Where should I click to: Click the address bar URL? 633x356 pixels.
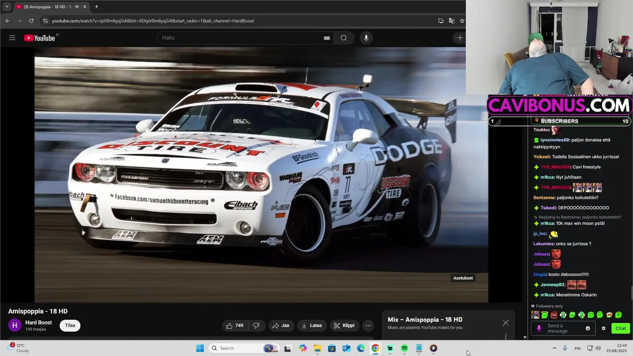153,21
